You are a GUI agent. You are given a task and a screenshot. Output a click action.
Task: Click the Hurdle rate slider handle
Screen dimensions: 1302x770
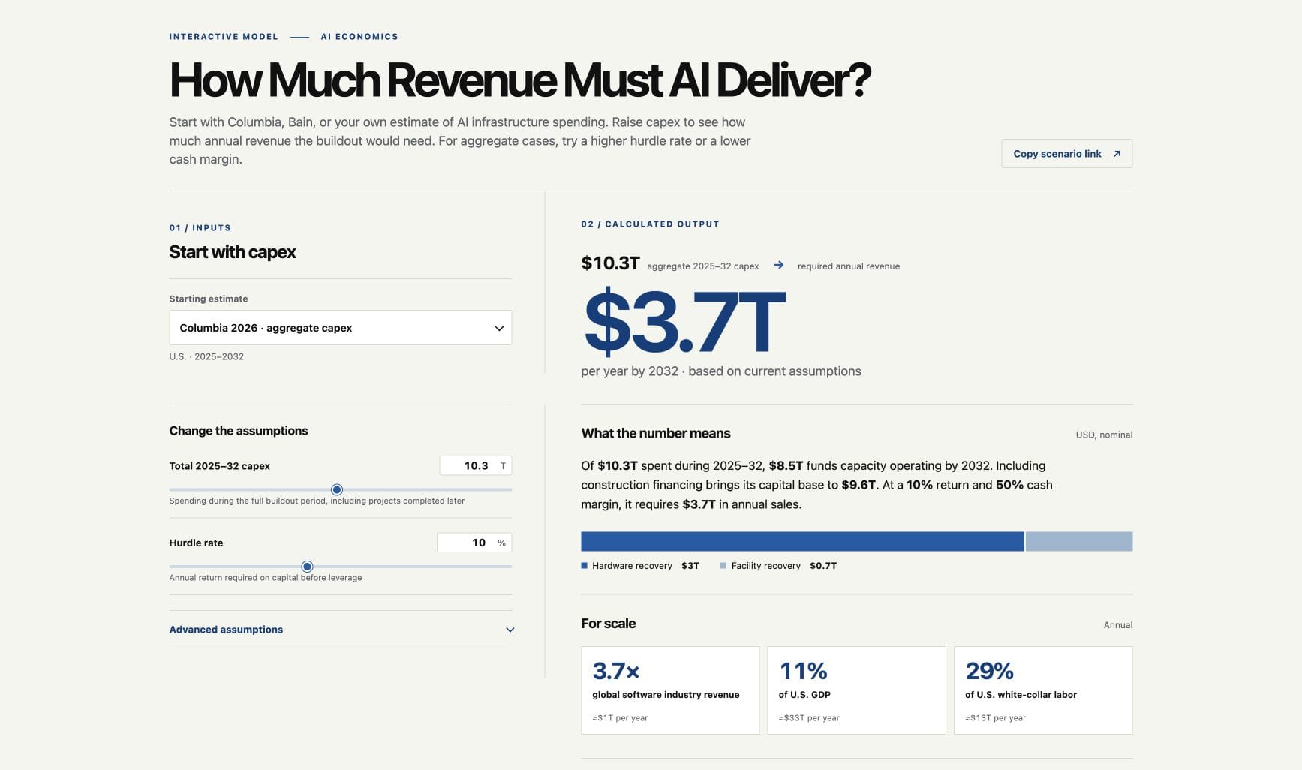(x=307, y=567)
